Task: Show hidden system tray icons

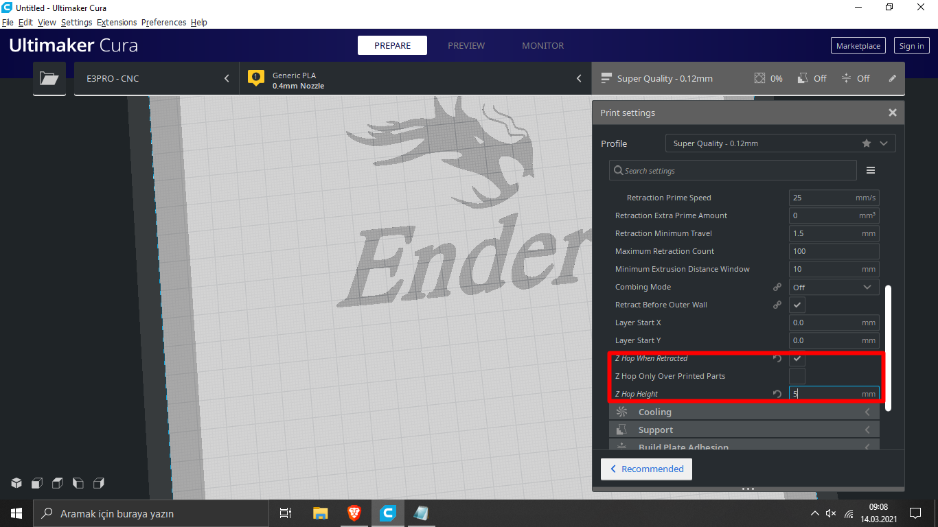Action: tap(814, 513)
